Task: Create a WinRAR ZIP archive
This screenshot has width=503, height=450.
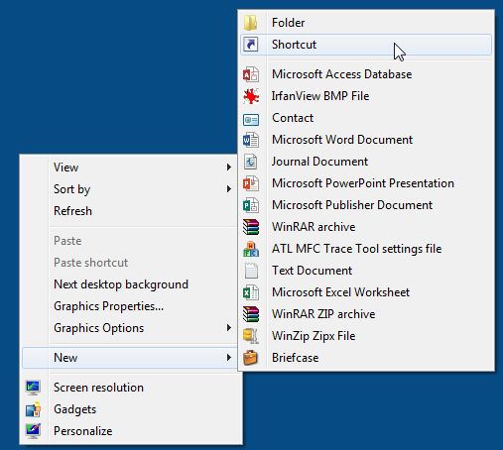Action: tap(366, 314)
